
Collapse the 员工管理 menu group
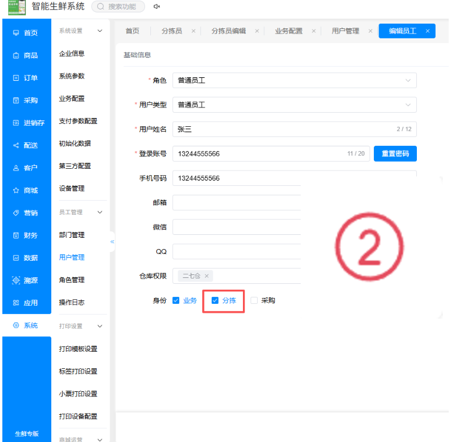coord(100,212)
